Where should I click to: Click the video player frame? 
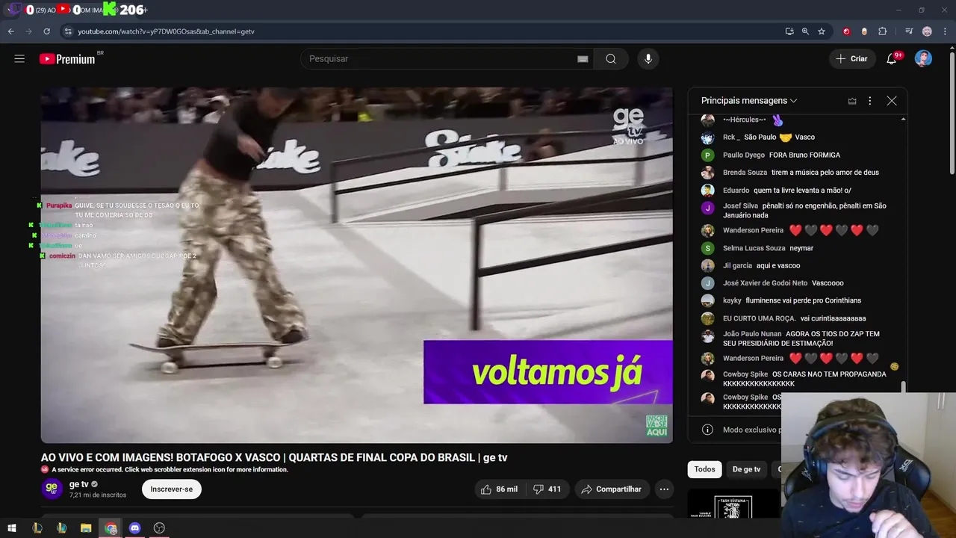coord(357,265)
